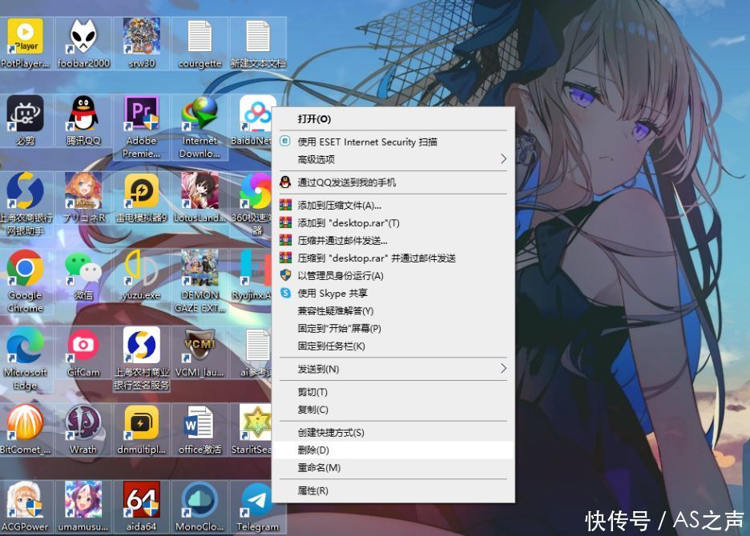Choose 打开(O) in the context menu
Viewport: 750px width, 536px height.
[x=393, y=119]
